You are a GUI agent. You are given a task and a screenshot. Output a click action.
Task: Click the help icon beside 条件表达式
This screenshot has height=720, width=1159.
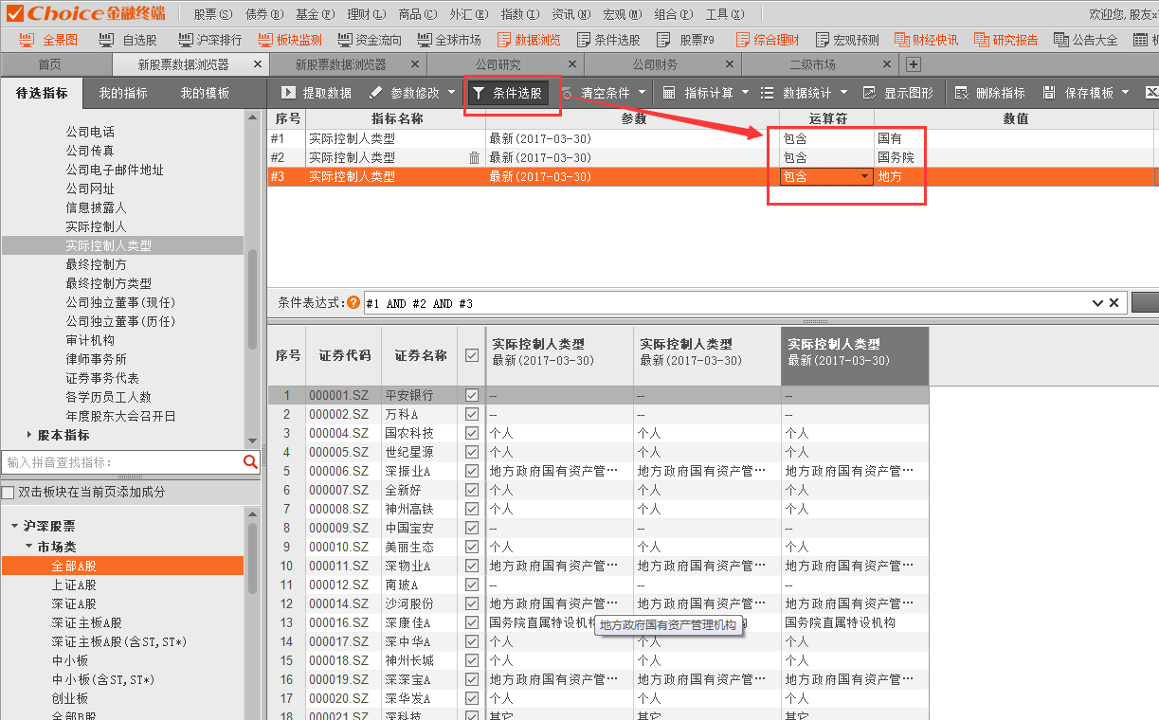353,303
